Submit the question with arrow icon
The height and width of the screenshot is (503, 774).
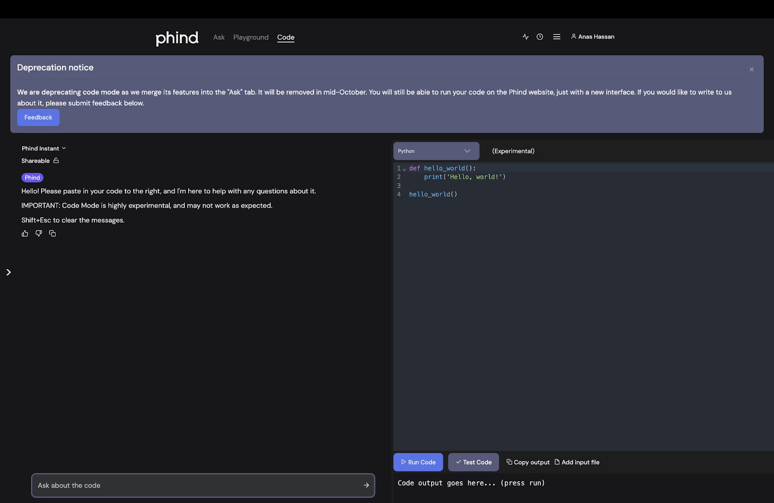[x=366, y=485]
